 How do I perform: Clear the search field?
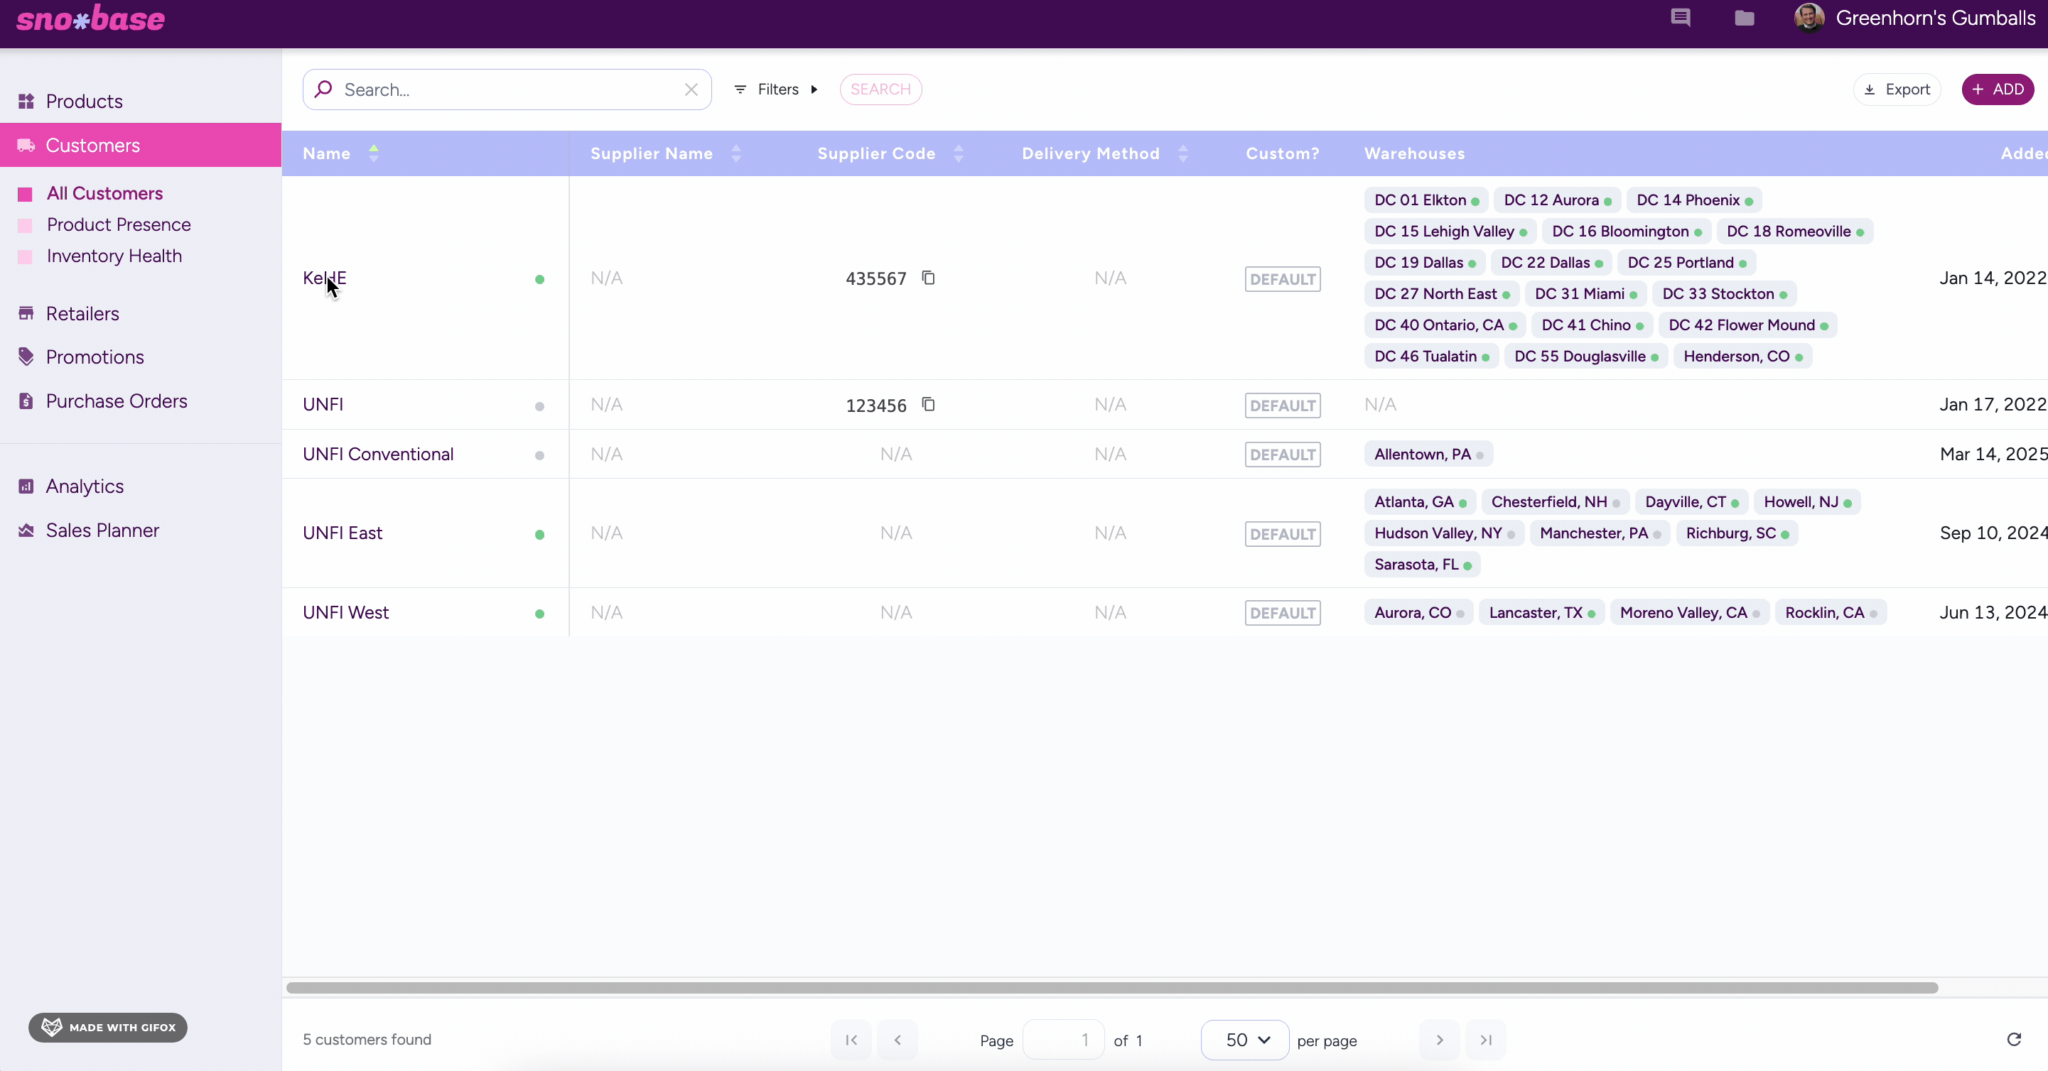(x=690, y=89)
